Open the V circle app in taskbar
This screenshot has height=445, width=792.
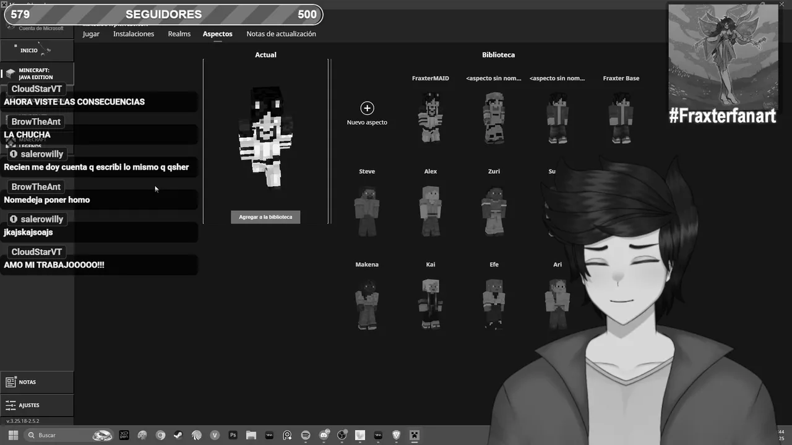click(215, 435)
